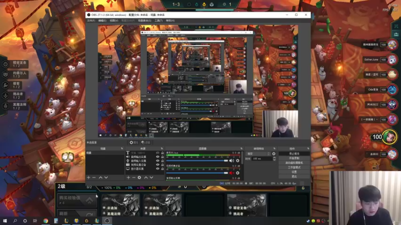Click 购买经验值 buy XP button in game
The image size is (401, 225).
pos(77,199)
